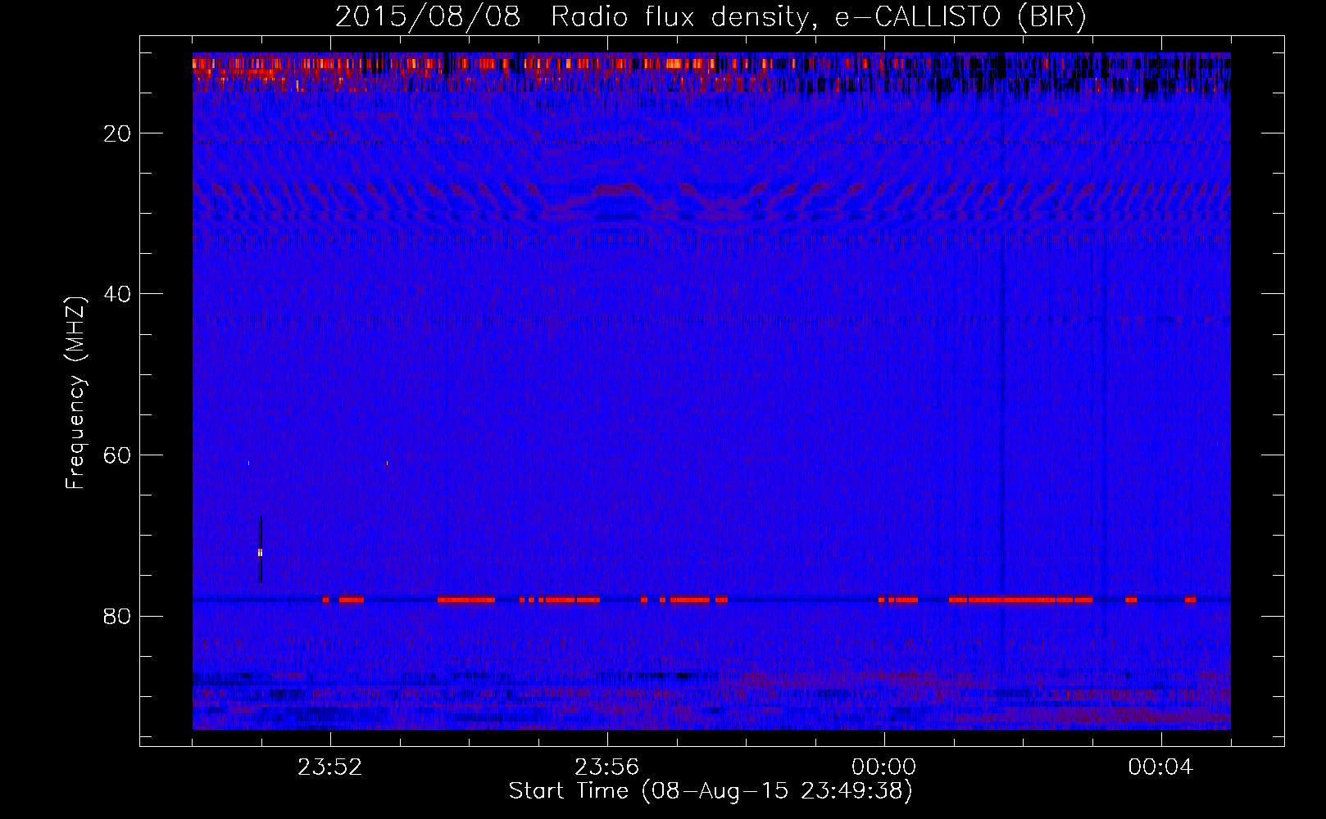Select the "23:56" time tick label
Image resolution: width=1326 pixels, height=819 pixels.
coord(606,767)
